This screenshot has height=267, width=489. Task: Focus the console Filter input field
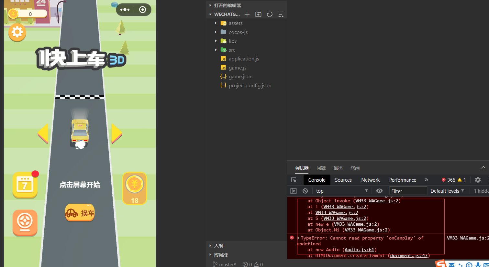click(x=408, y=191)
